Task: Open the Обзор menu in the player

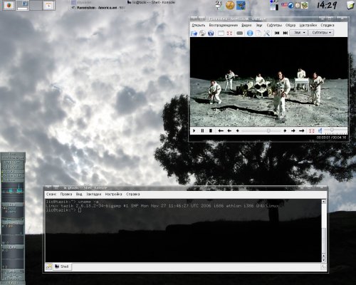Action: (290, 25)
